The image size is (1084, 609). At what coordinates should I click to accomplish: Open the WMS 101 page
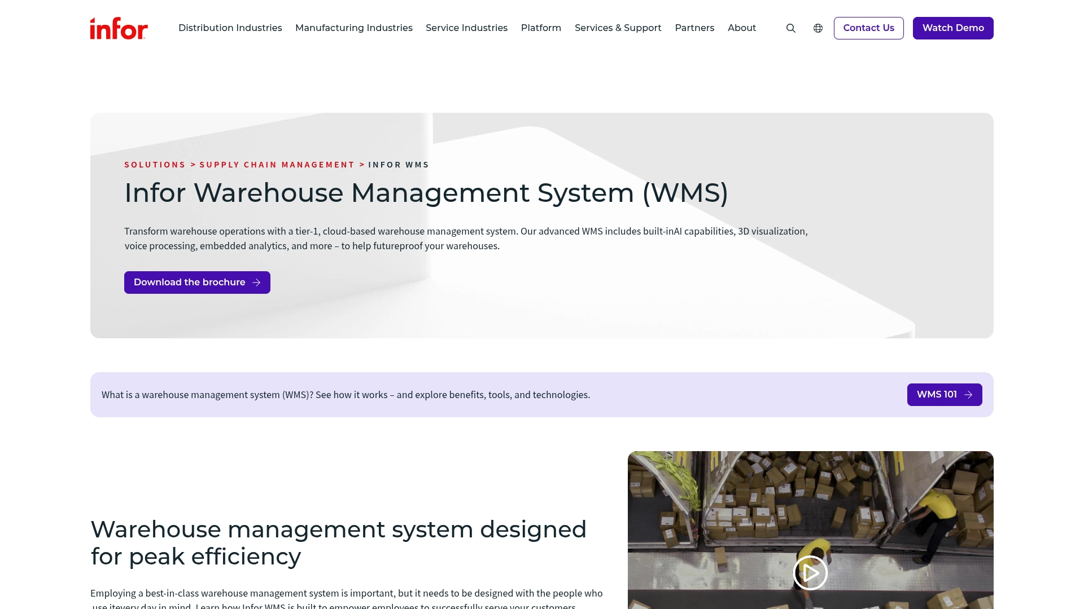[945, 395]
